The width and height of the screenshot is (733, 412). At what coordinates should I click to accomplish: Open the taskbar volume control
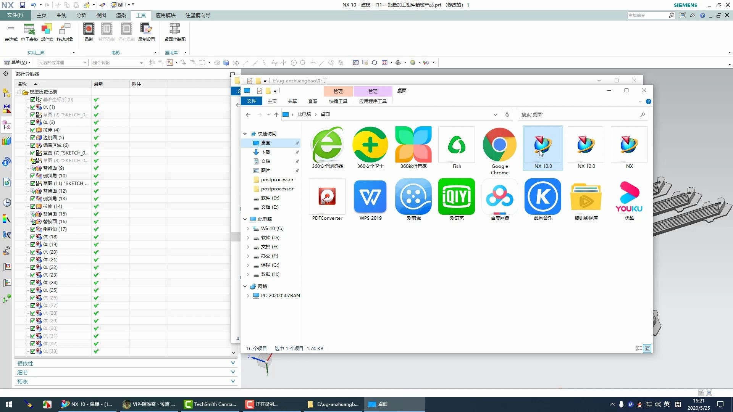(x=658, y=404)
